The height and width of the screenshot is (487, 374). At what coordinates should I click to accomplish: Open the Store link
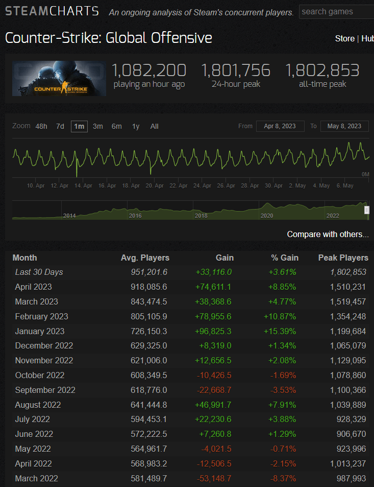(344, 38)
